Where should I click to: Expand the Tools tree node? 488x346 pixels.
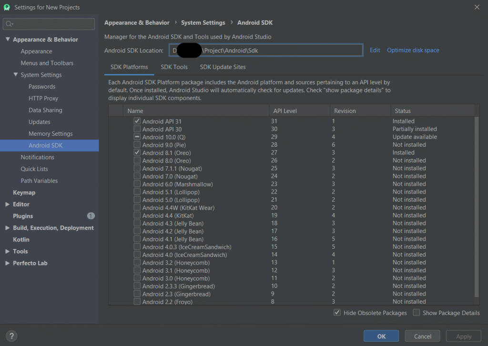coord(8,251)
